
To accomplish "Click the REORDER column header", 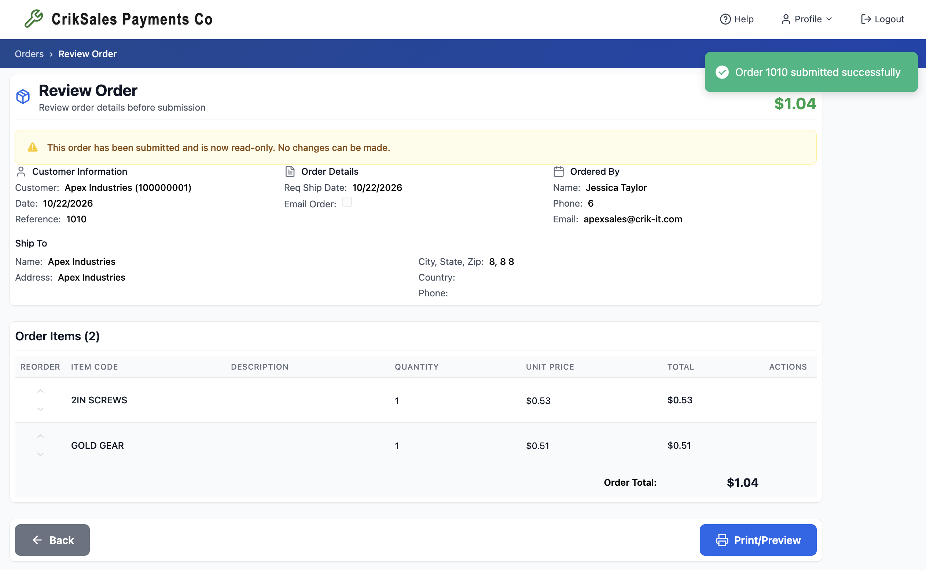I will point(40,367).
